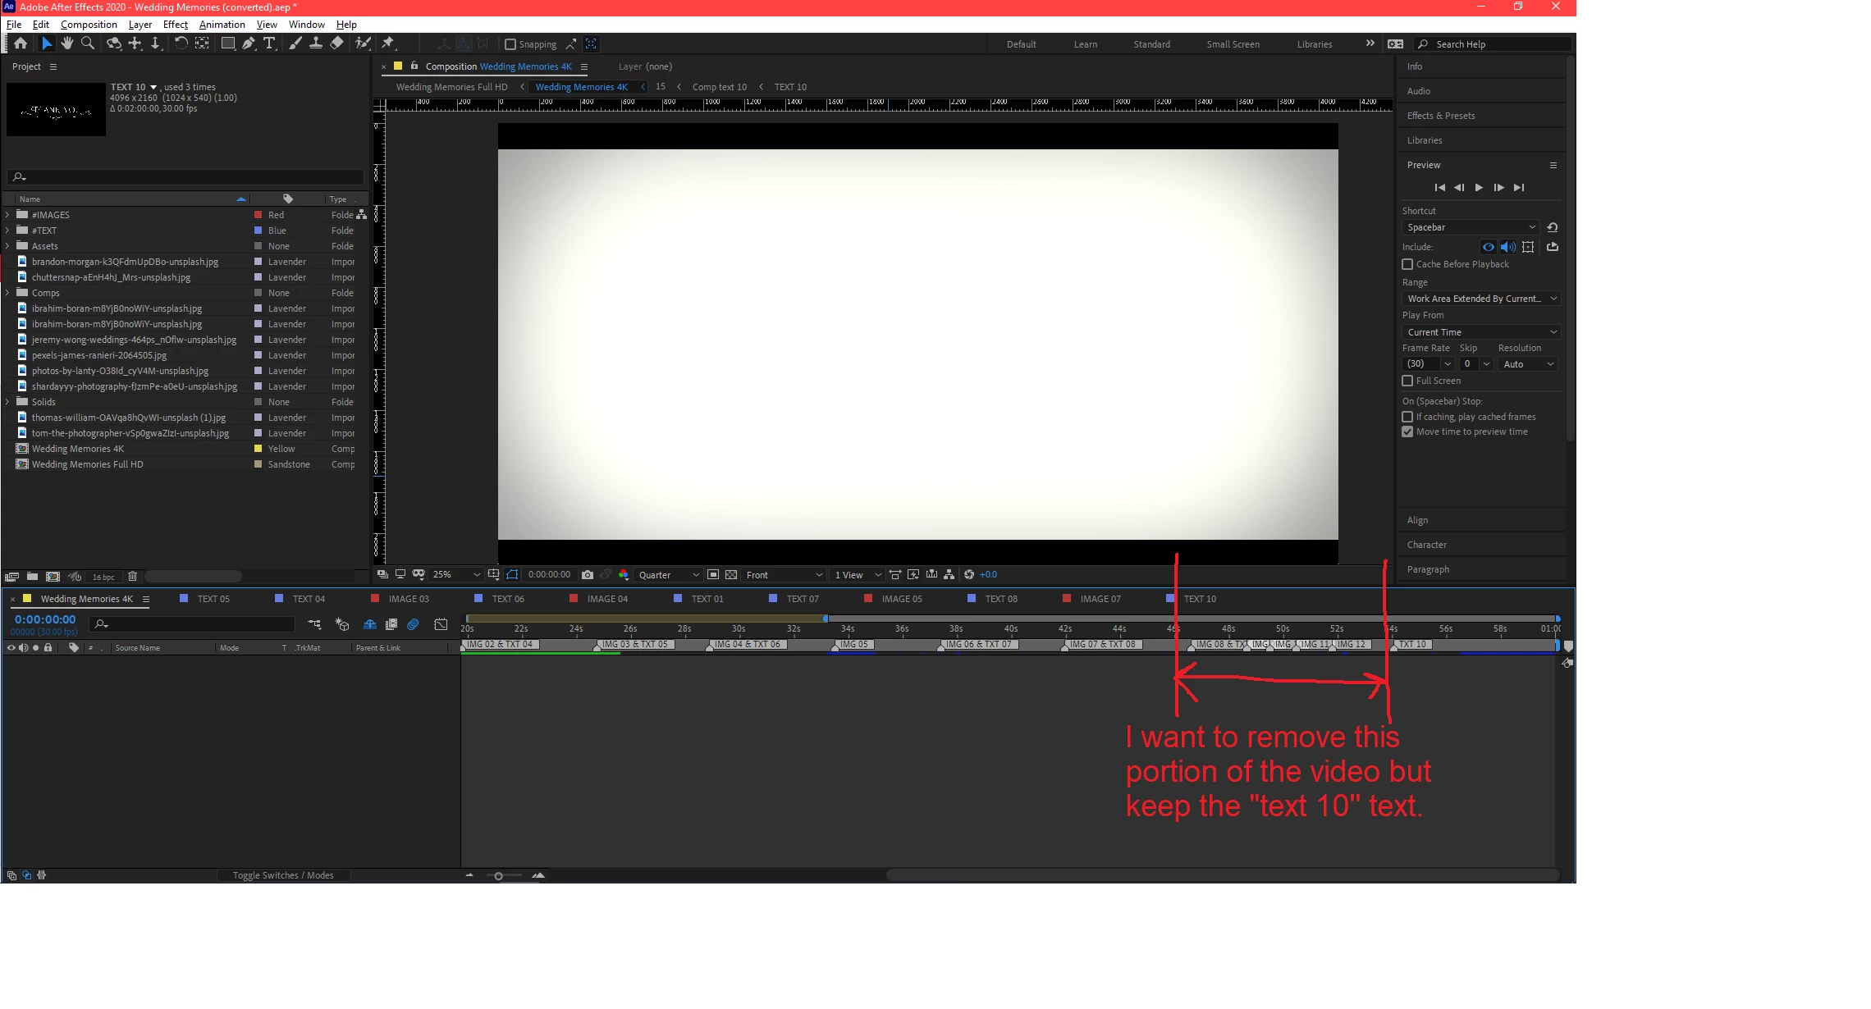
Task: Take snapshot with camera icon
Action: click(587, 575)
